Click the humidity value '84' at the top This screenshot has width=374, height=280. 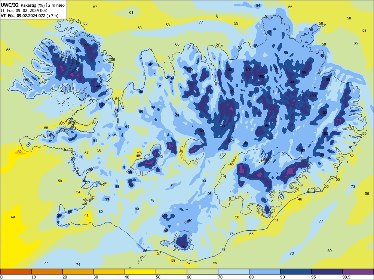tap(258, 6)
